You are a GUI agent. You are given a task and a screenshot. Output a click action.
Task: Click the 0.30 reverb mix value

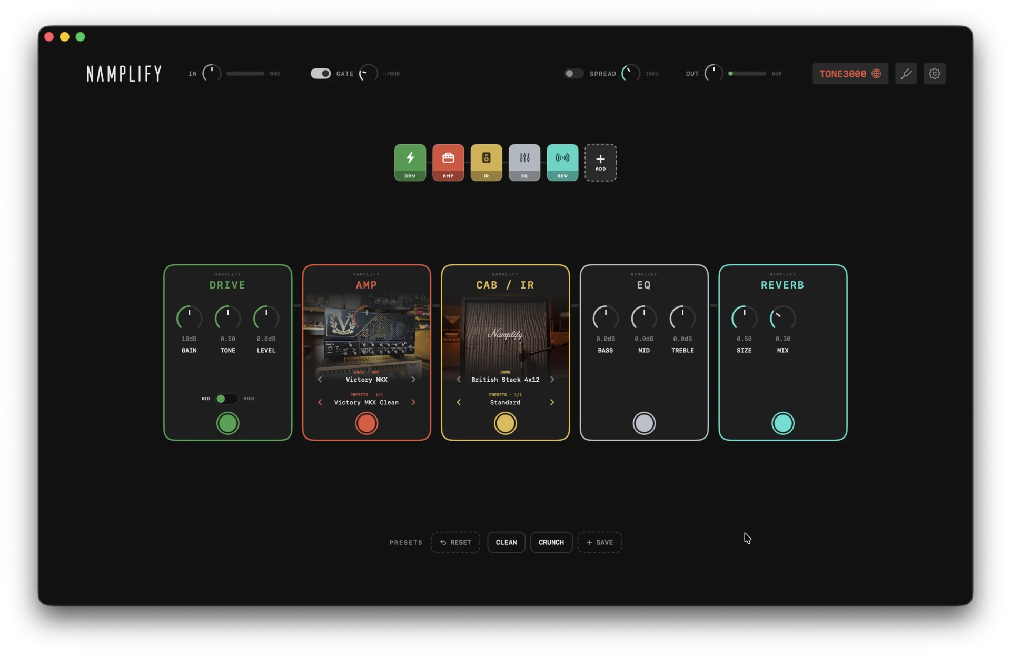click(782, 339)
